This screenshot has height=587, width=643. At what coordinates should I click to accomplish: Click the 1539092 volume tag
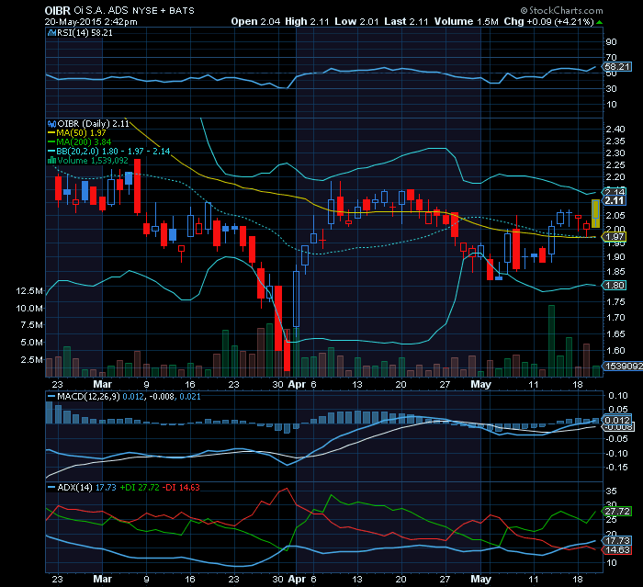[624, 366]
